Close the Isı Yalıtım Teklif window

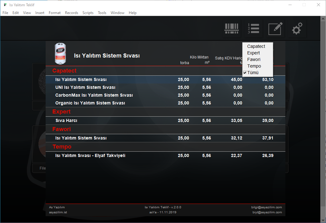(318, 5)
